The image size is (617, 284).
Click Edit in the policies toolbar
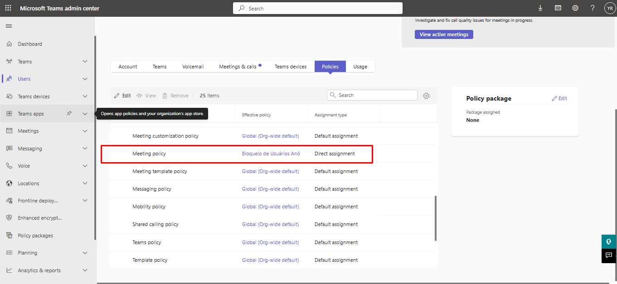pyautogui.click(x=122, y=96)
